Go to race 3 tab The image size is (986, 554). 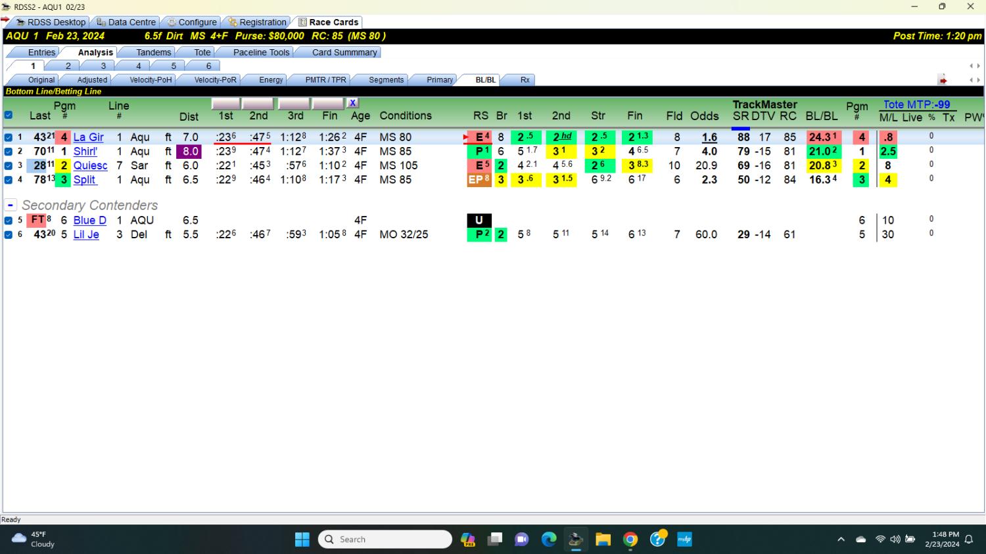coord(103,66)
